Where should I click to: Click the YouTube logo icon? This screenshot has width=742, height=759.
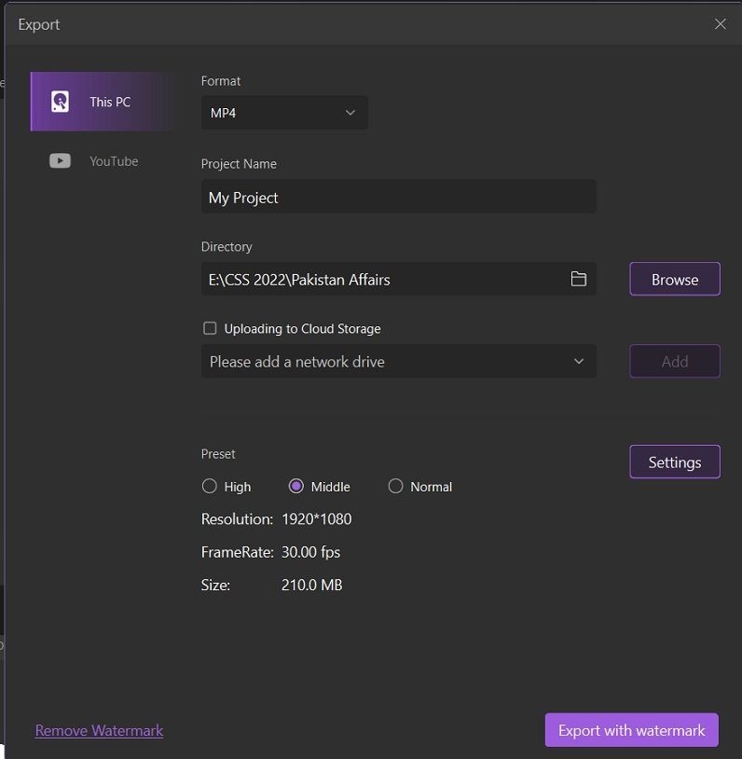point(60,161)
